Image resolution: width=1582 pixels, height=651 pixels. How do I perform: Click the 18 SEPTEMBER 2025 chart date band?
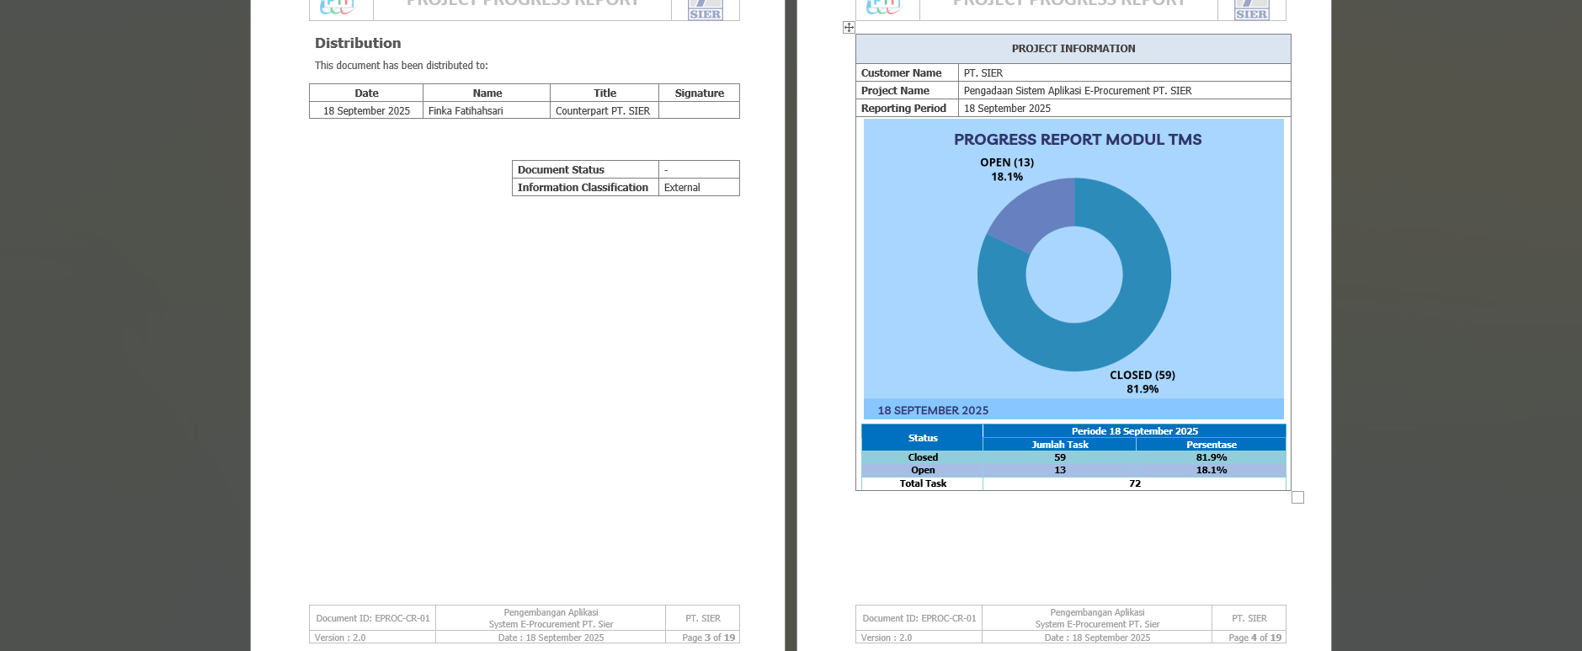[x=933, y=410]
